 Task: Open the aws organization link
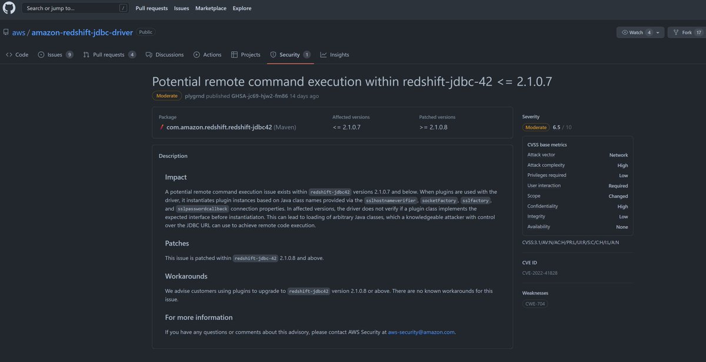(19, 32)
